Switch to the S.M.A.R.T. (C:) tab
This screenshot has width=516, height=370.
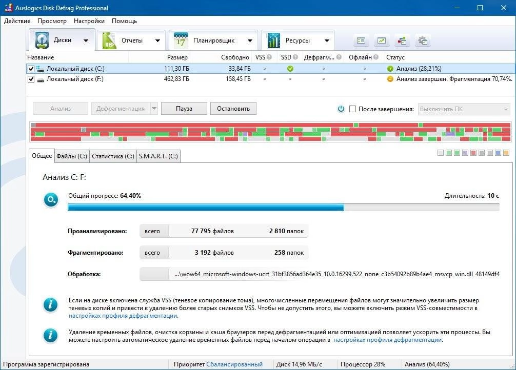(x=158, y=156)
